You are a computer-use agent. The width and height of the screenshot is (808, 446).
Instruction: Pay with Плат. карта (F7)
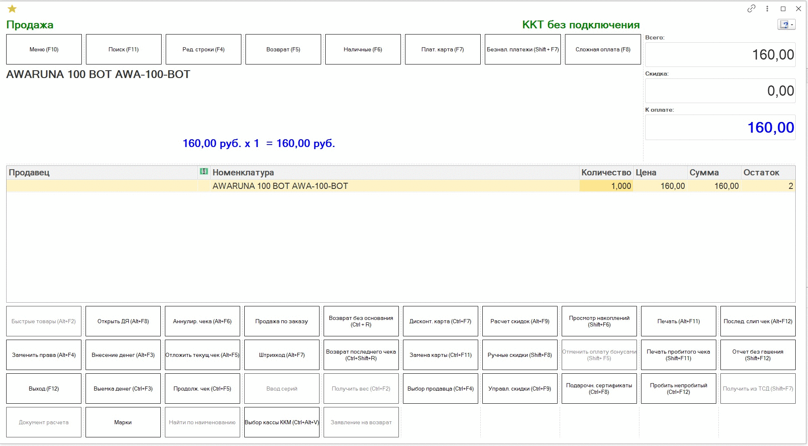pos(443,49)
